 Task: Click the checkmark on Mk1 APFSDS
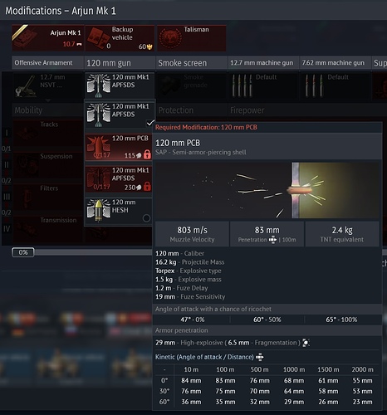point(150,123)
